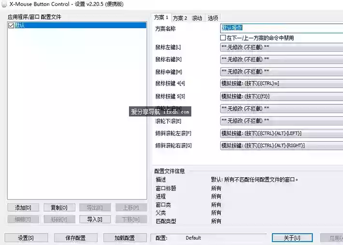Click the 方案名称 label
Screen dimensions: 343x245
[165, 29]
